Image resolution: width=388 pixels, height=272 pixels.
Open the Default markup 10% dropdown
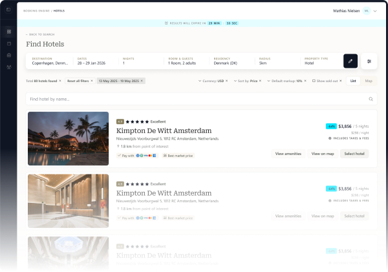click(x=285, y=81)
